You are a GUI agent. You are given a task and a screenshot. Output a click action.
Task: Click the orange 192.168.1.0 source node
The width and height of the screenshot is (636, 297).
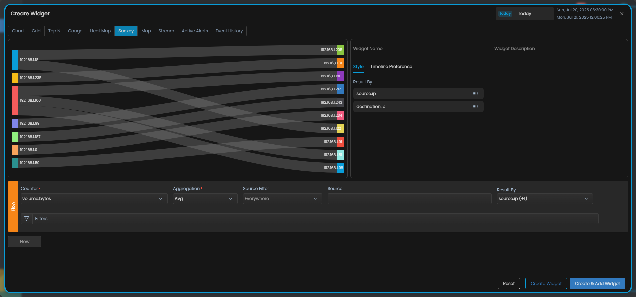(x=15, y=150)
